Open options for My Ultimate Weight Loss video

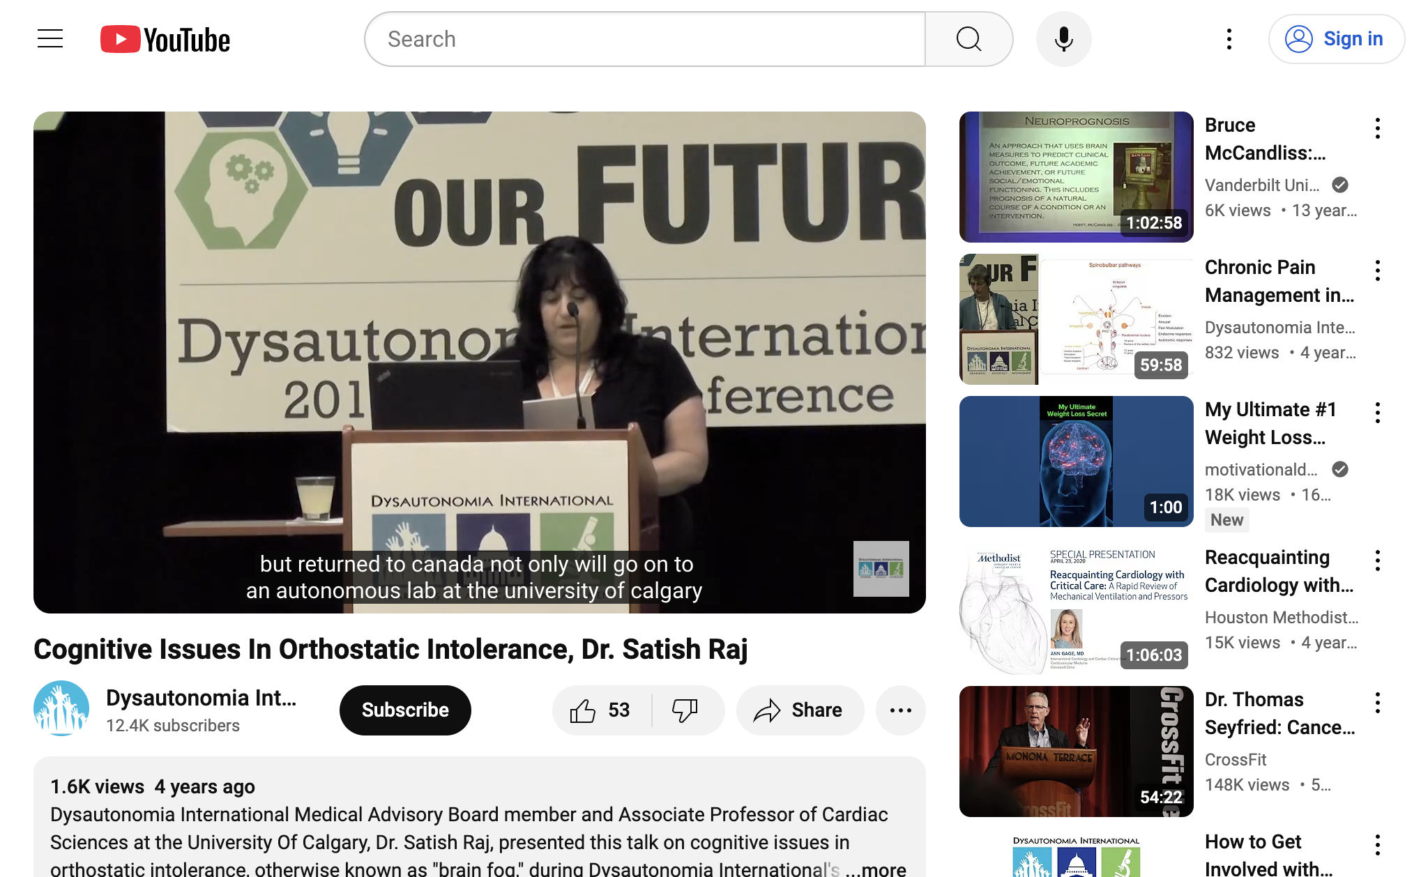click(1378, 413)
